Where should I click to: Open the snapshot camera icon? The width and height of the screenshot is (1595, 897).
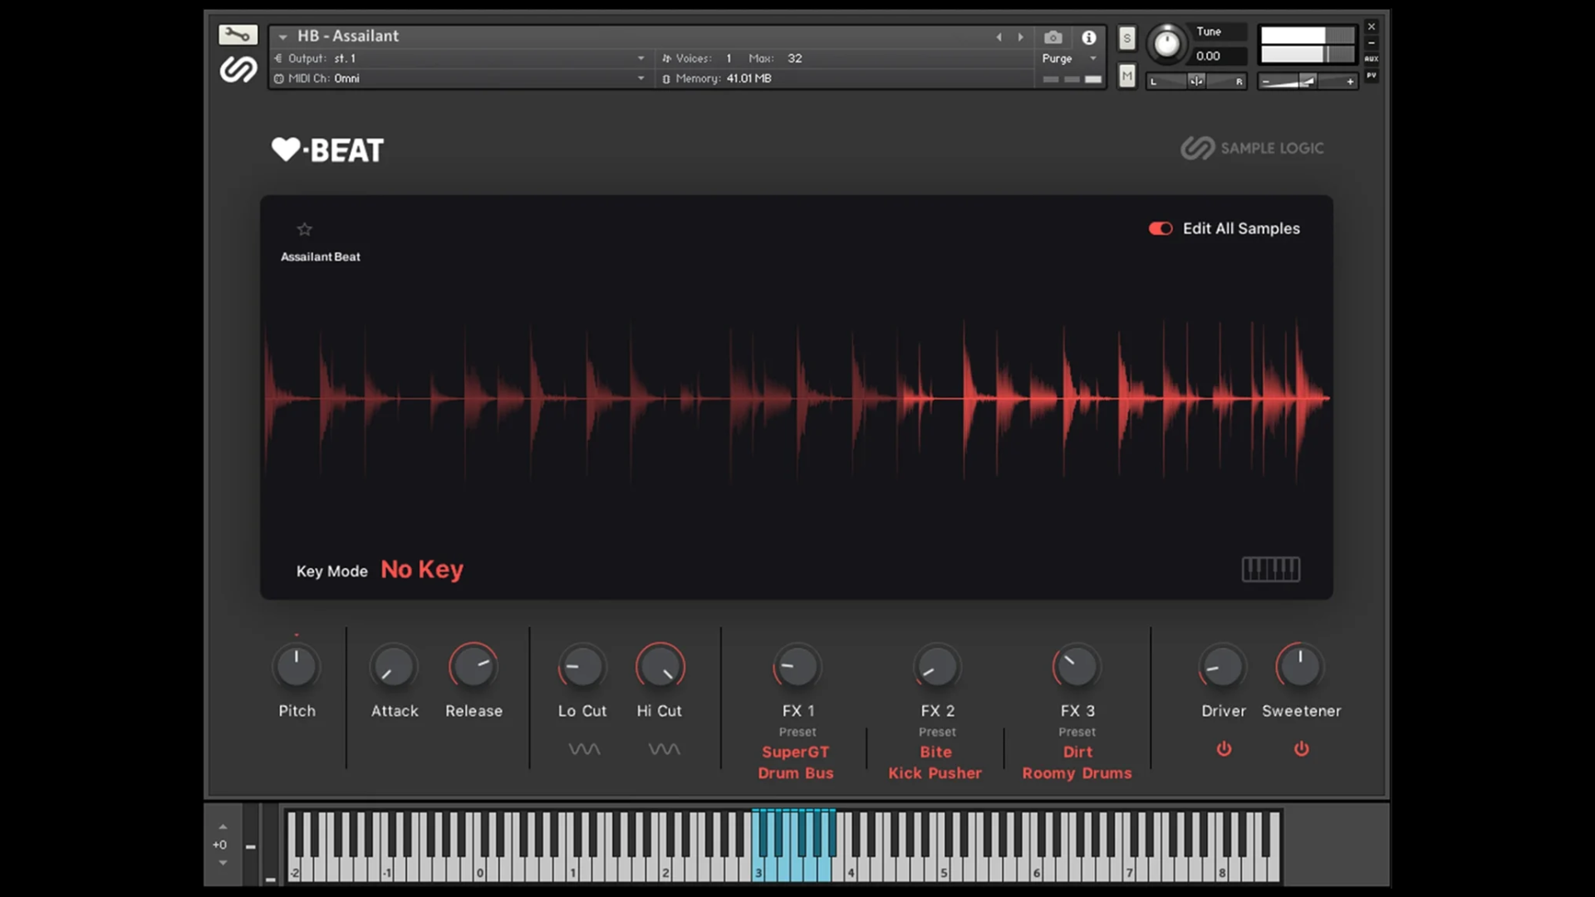tap(1053, 37)
